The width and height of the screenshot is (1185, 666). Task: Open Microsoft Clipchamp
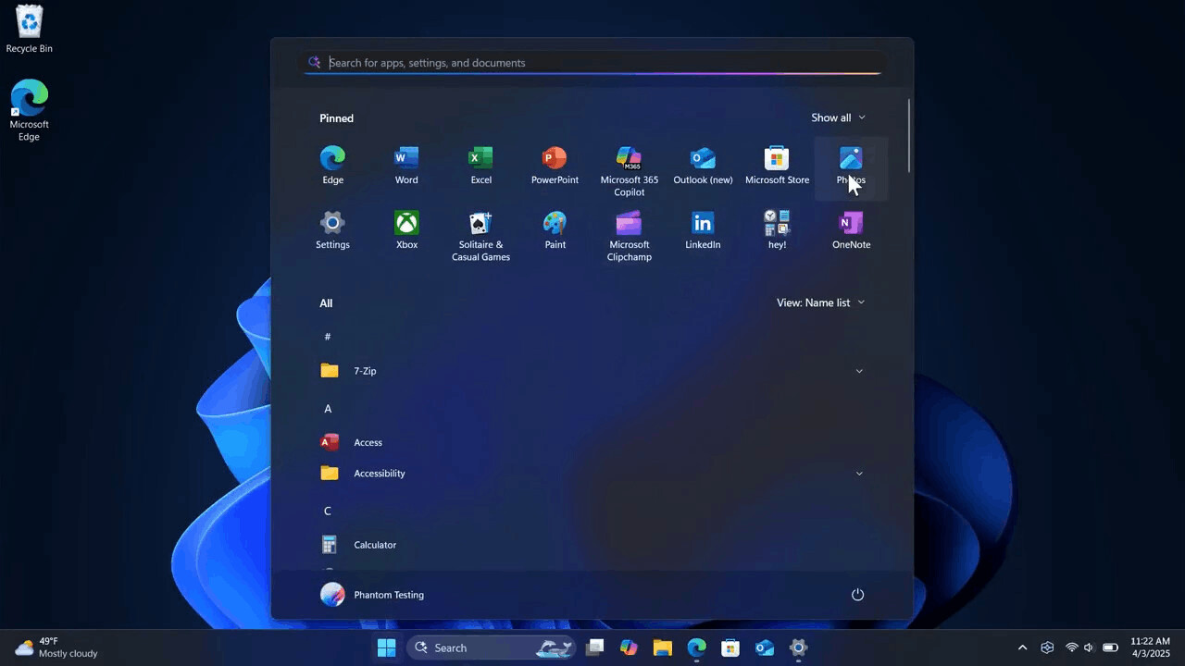tap(629, 228)
